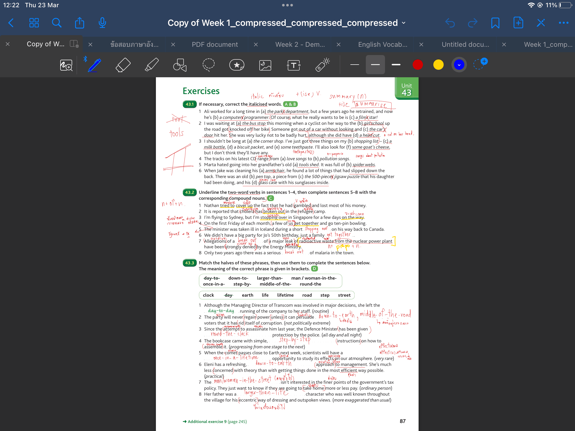Switch to the Week 2 - Dem... tab
This screenshot has height=431, width=575.
[300, 44]
